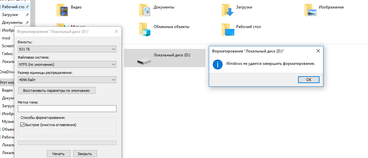Click the Изображения folder label text
This screenshot has height=158, width=368.
(x=331, y=7)
